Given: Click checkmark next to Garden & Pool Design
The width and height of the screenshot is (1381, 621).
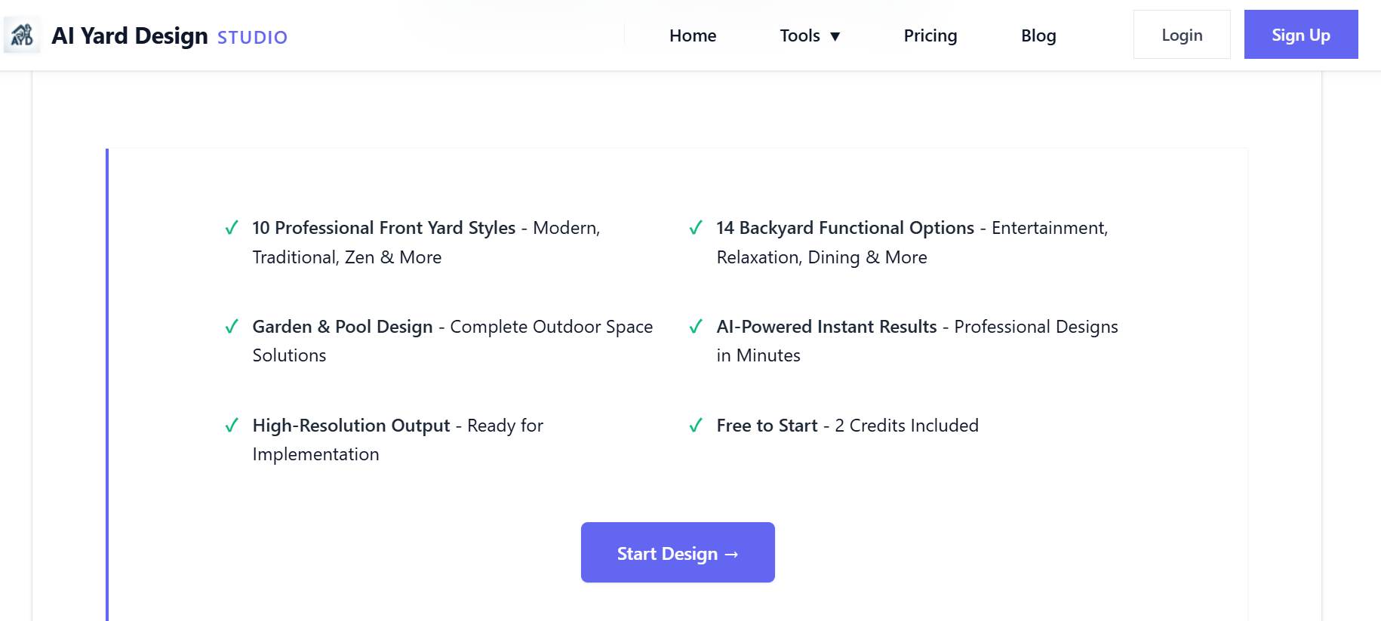Looking at the screenshot, I should click(232, 327).
